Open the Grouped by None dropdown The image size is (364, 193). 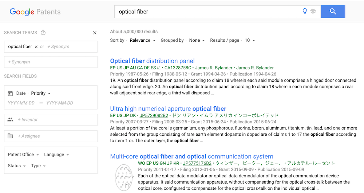point(197,40)
